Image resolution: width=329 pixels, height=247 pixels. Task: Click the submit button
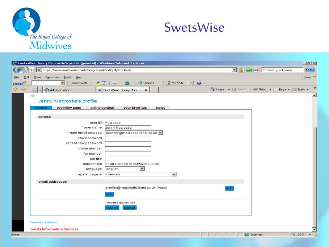[112, 207]
